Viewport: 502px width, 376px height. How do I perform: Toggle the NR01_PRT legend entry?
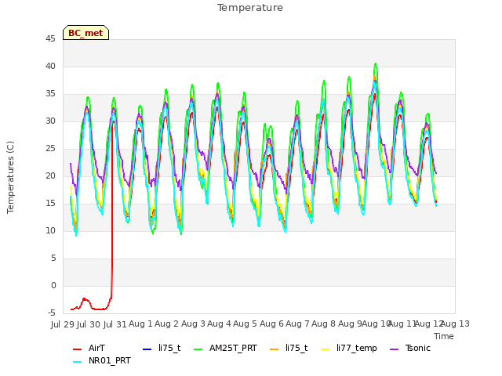tap(102, 360)
